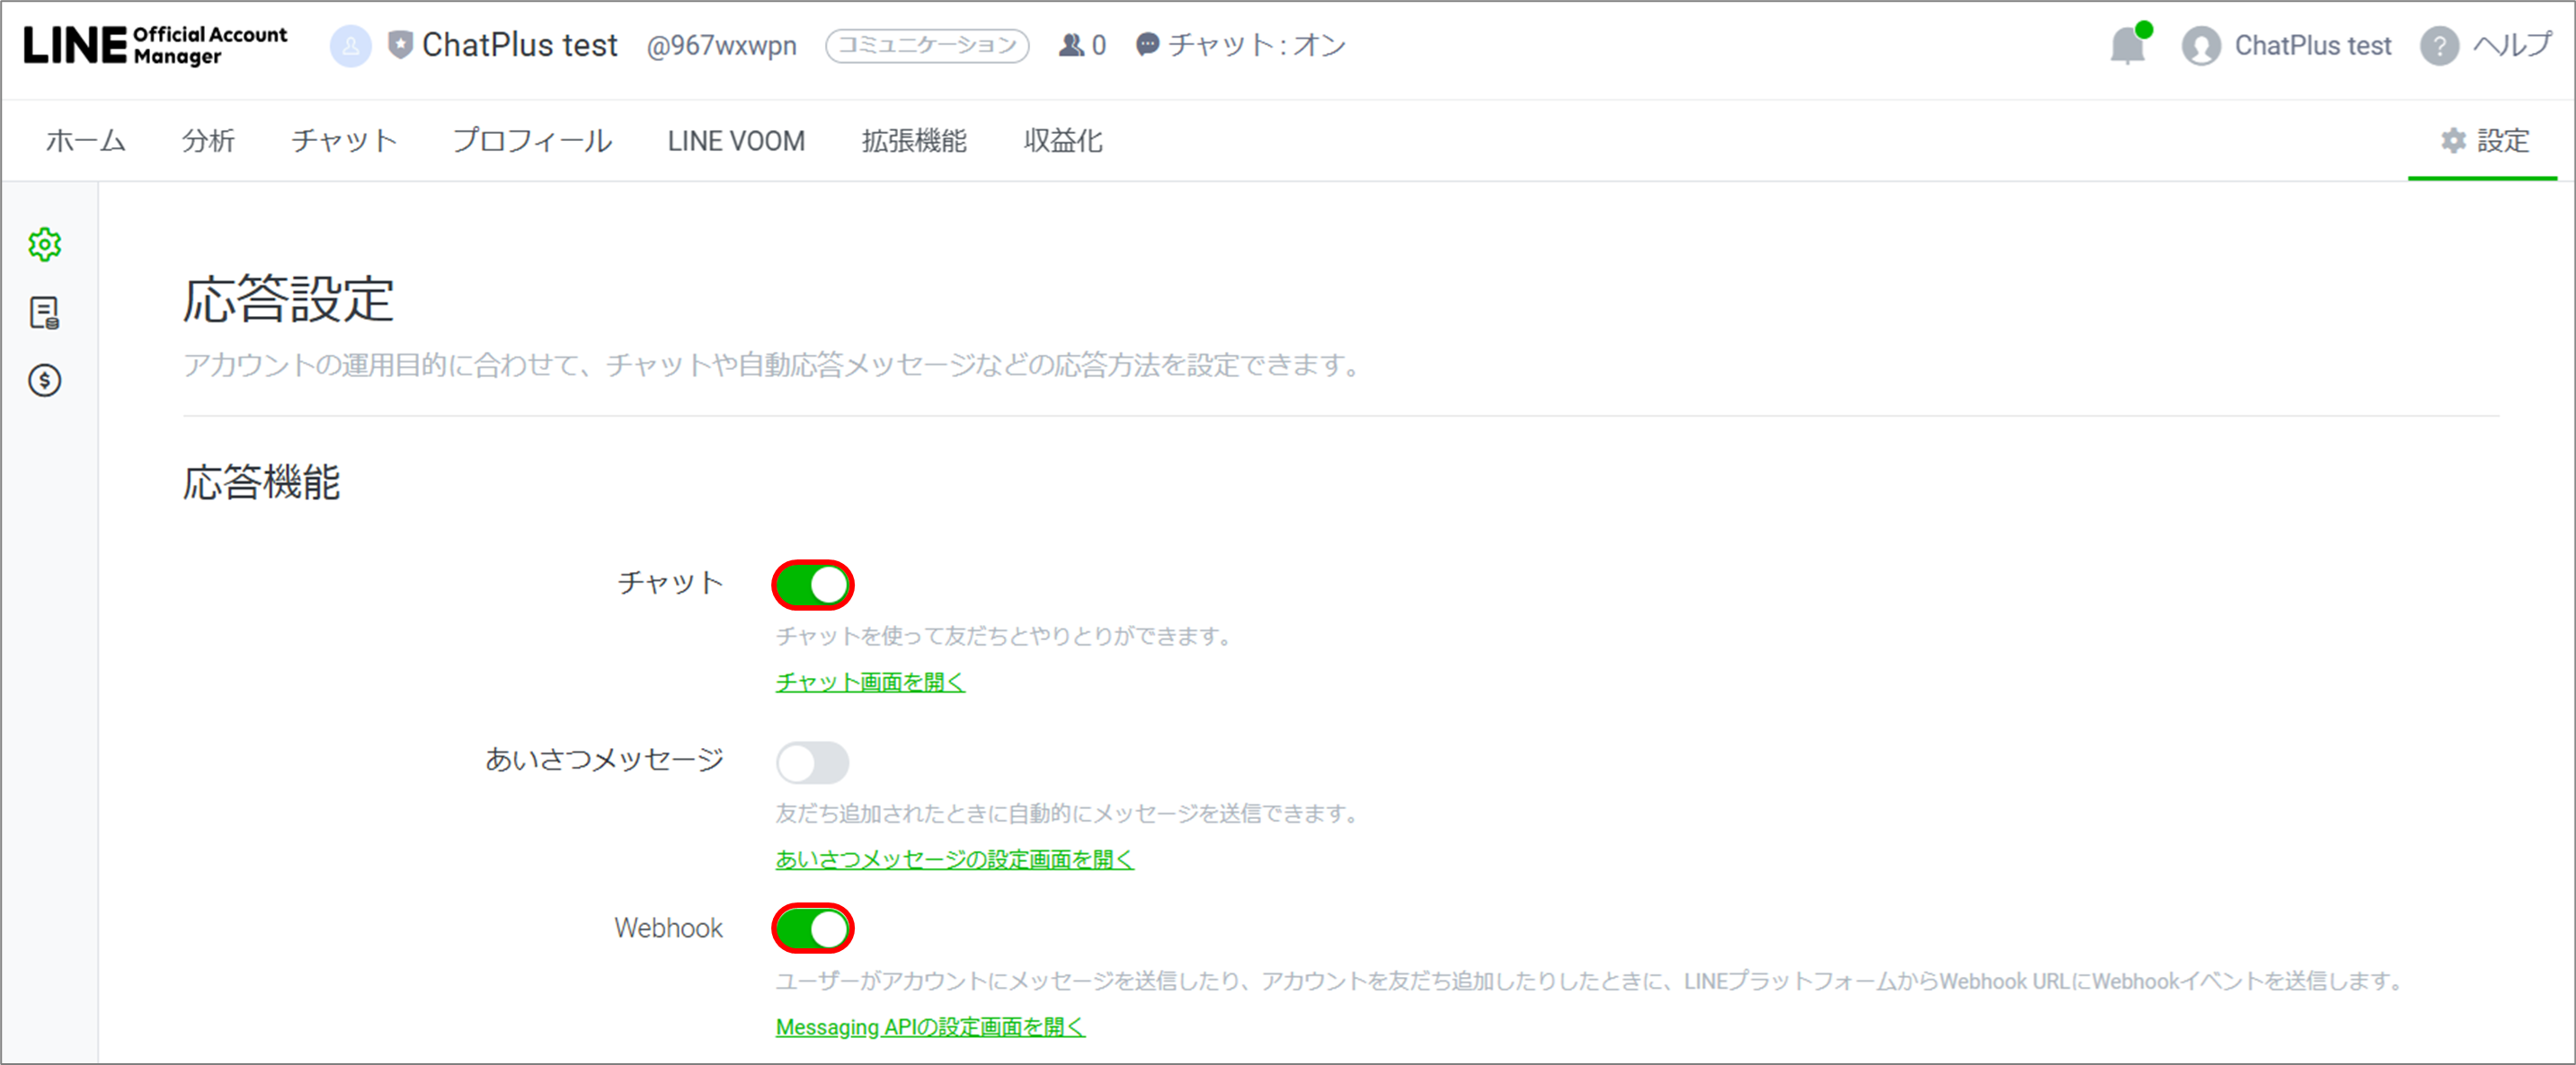Click あいさつメッセージの設定画面を開く link

click(954, 859)
